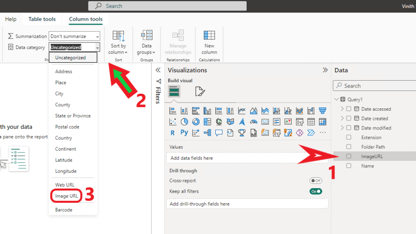Viewport: 416px width, 234px height.
Task: Choose the scatter chart visual
Action: pyautogui.click(x=173, y=122)
